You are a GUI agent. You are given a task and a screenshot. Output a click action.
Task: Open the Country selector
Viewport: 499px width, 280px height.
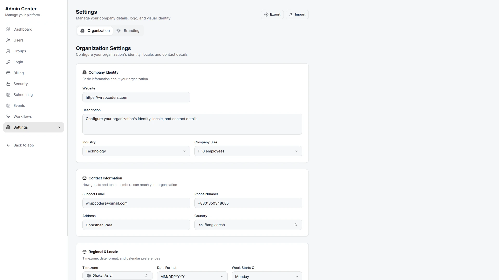pyautogui.click(x=248, y=225)
